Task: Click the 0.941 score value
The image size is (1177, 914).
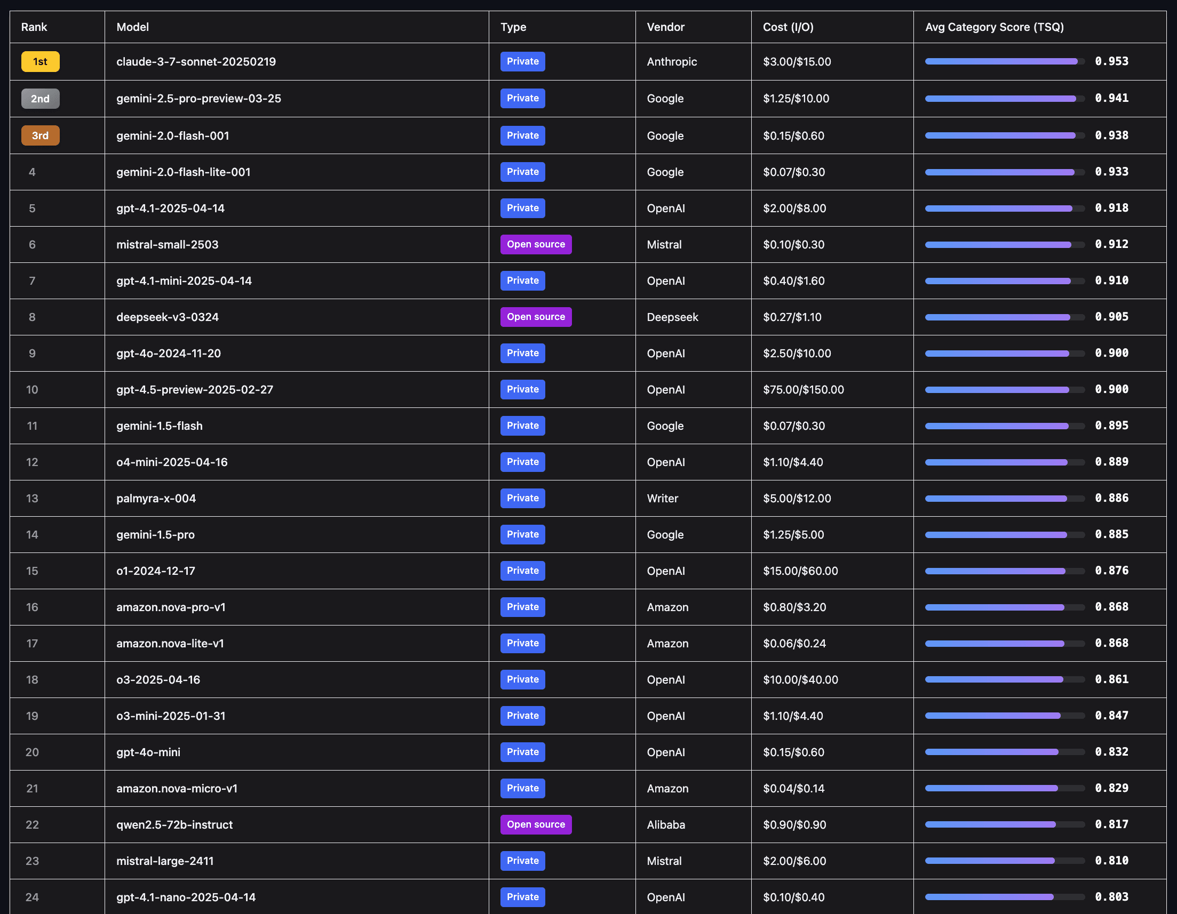Action: click(1112, 98)
